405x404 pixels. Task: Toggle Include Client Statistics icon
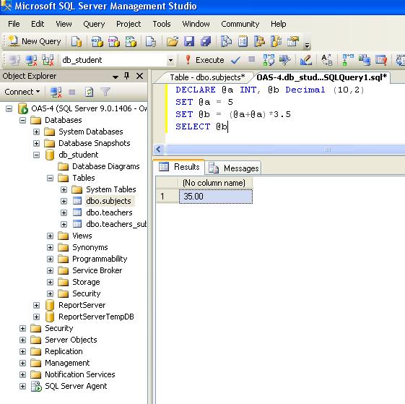point(365,60)
